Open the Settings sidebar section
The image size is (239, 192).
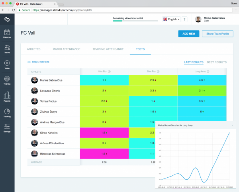tap(7, 128)
